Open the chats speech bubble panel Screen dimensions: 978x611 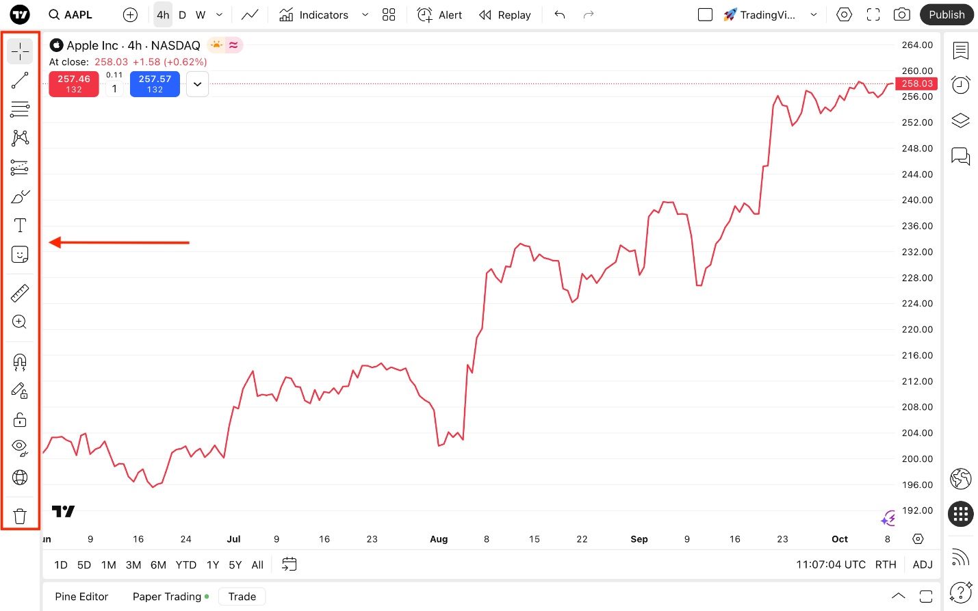click(961, 157)
